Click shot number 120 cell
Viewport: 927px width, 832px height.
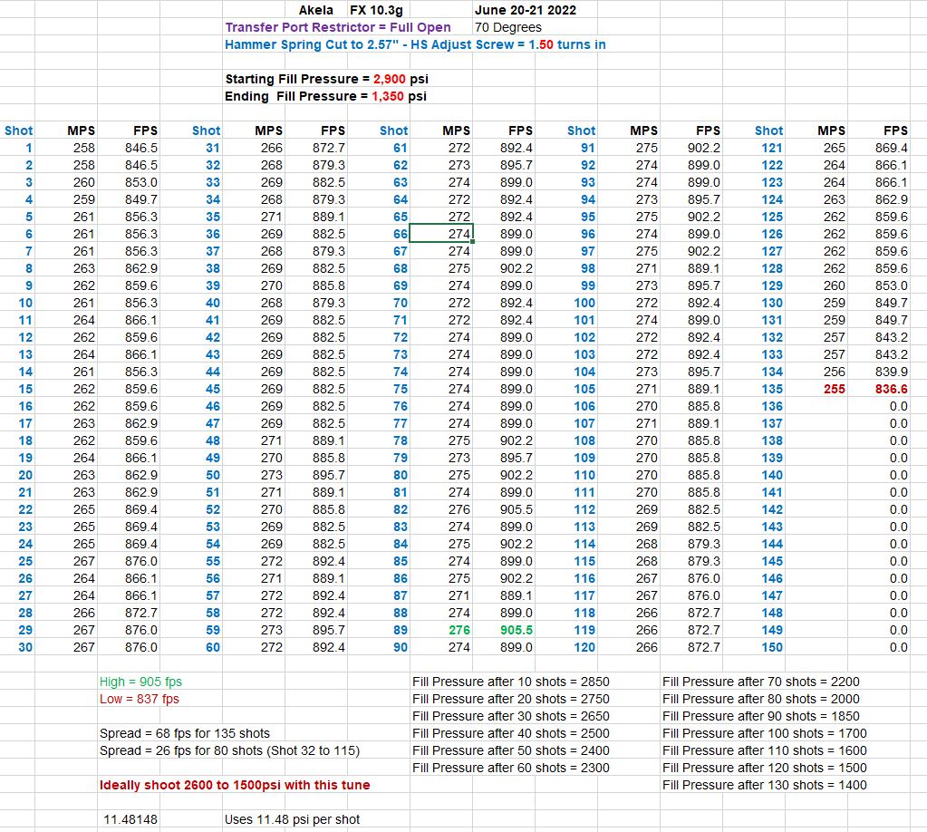pos(584,647)
